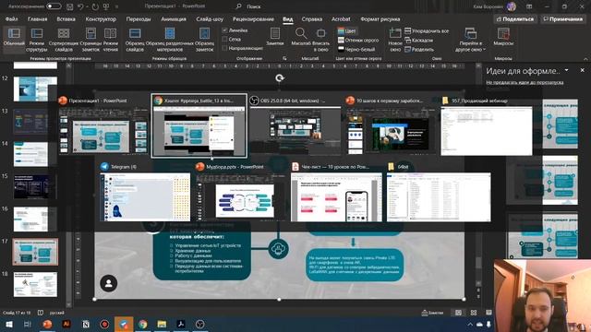Open the Переходы ribbon tab
The image size is (591, 332).
[x=139, y=18]
